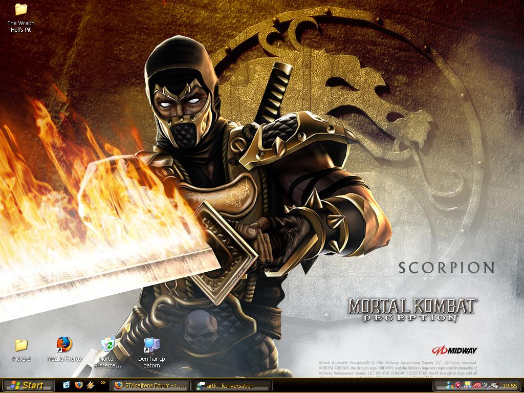Open the red security shield tray icon
The height and width of the screenshot is (393, 524).
458,385
